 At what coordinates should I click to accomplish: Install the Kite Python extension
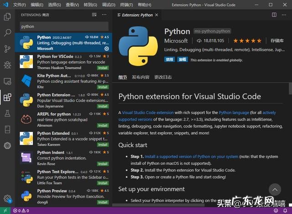pos(103,87)
